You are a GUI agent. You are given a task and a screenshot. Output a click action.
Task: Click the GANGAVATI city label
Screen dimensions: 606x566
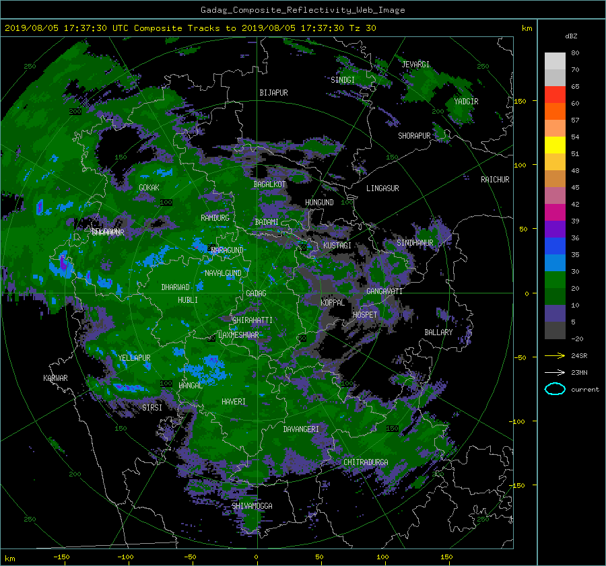coord(384,291)
